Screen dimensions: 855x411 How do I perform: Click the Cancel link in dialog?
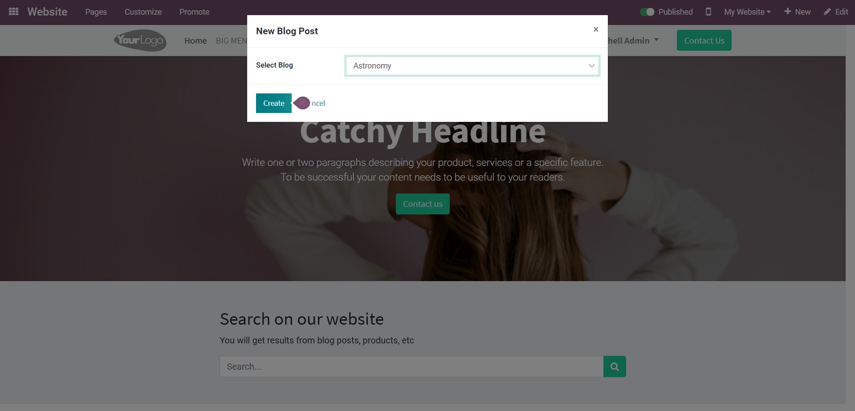pos(318,103)
